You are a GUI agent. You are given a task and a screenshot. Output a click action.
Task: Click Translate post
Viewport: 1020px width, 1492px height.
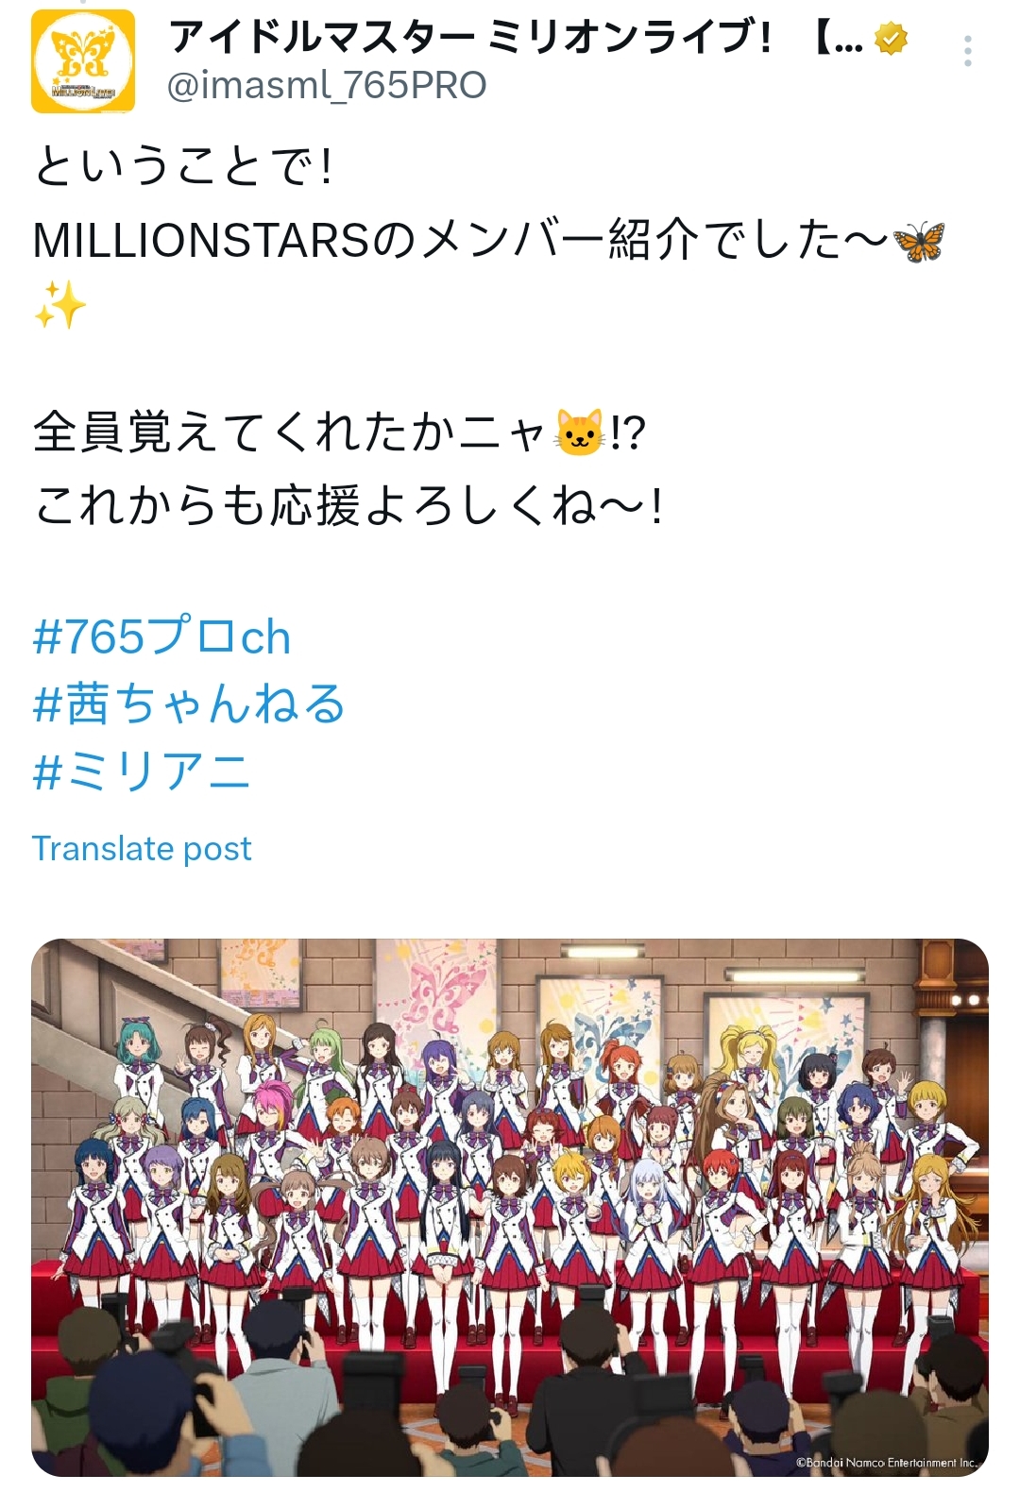click(x=142, y=848)
